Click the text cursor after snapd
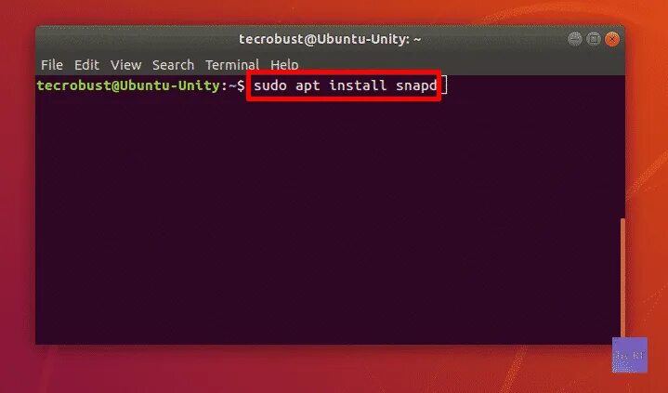Viewport: 668px width, 393px height. pos(444,85)
